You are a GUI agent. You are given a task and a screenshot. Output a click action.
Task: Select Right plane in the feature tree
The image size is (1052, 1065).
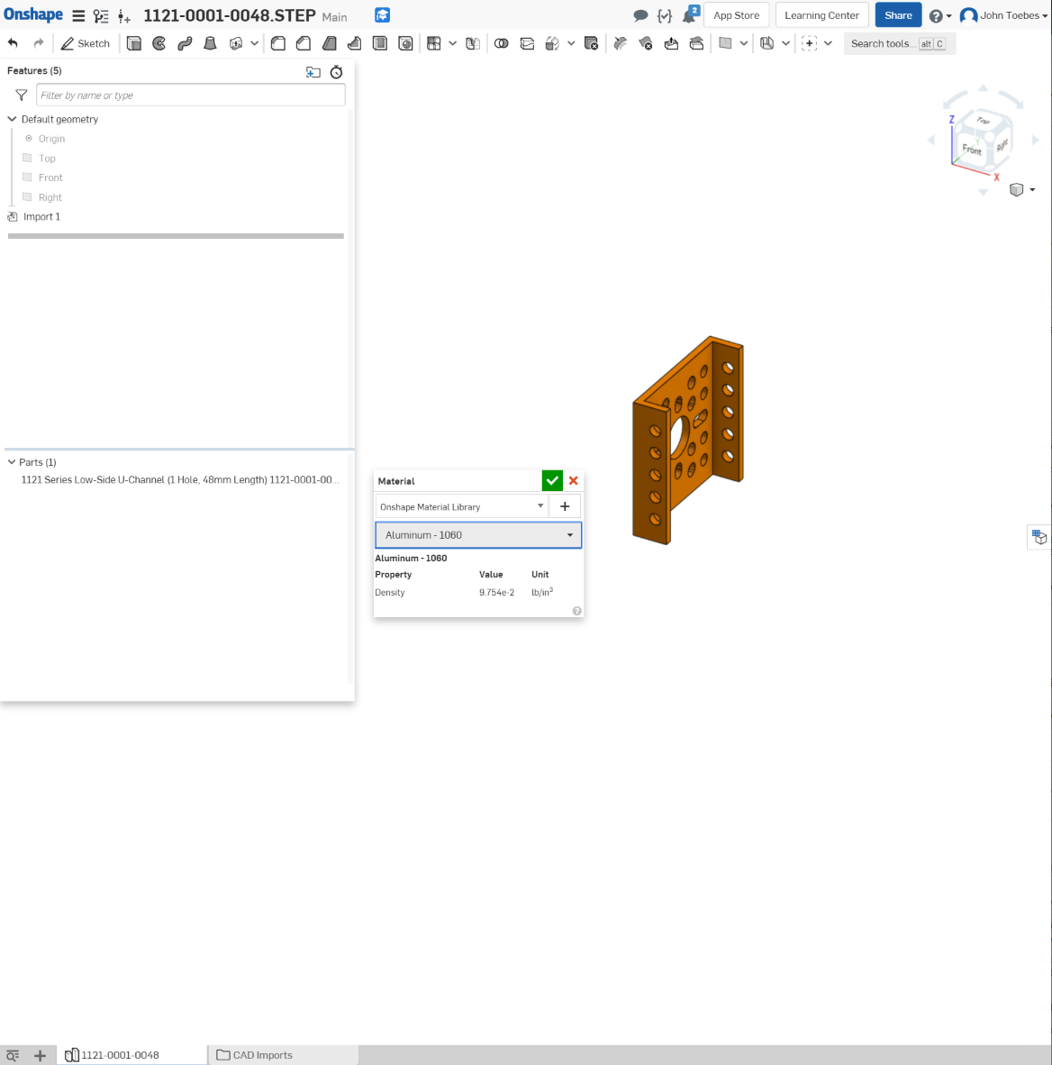(50, 197)
